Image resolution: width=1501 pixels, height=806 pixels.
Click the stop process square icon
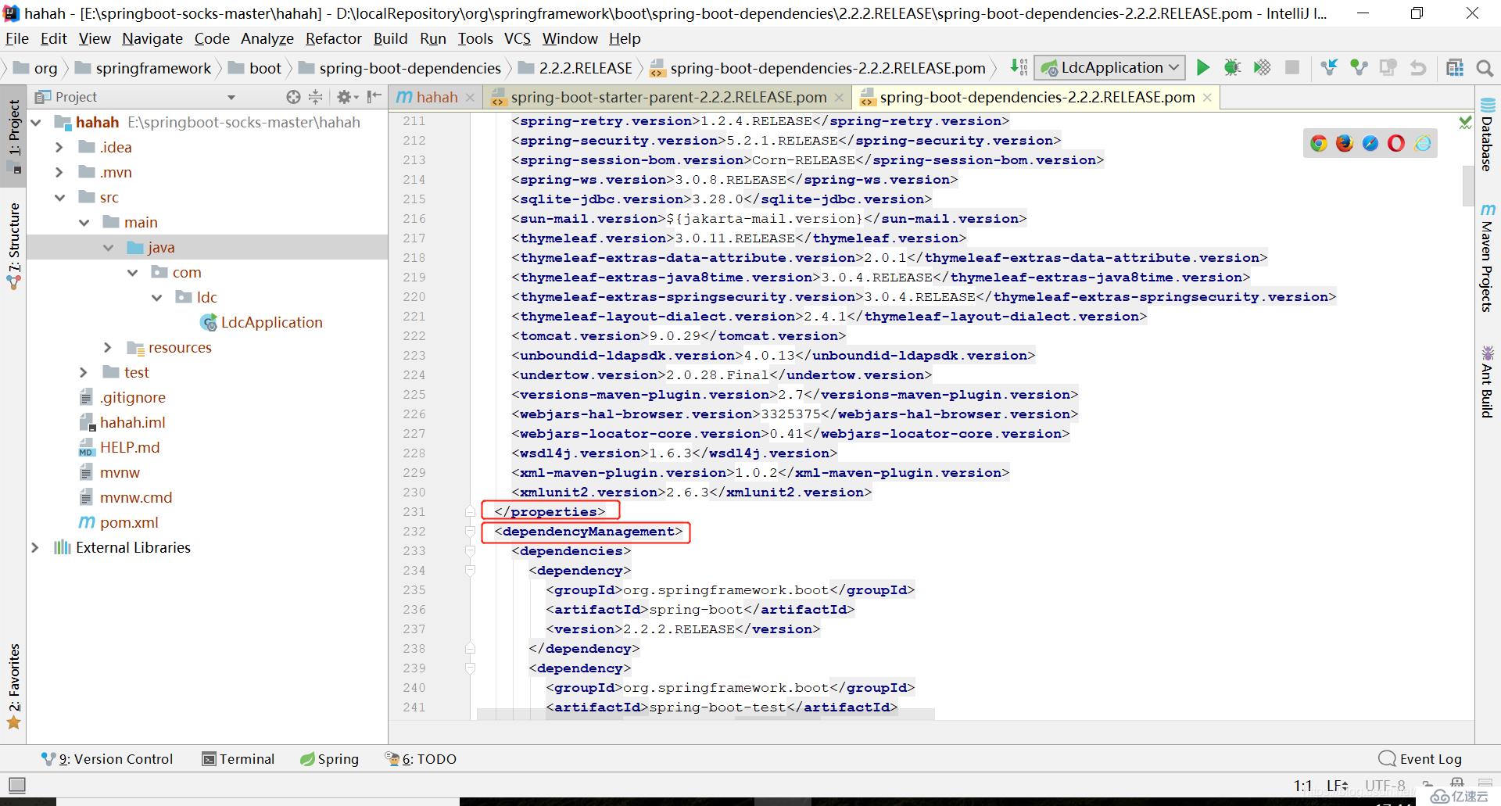tap(1292, 68)
